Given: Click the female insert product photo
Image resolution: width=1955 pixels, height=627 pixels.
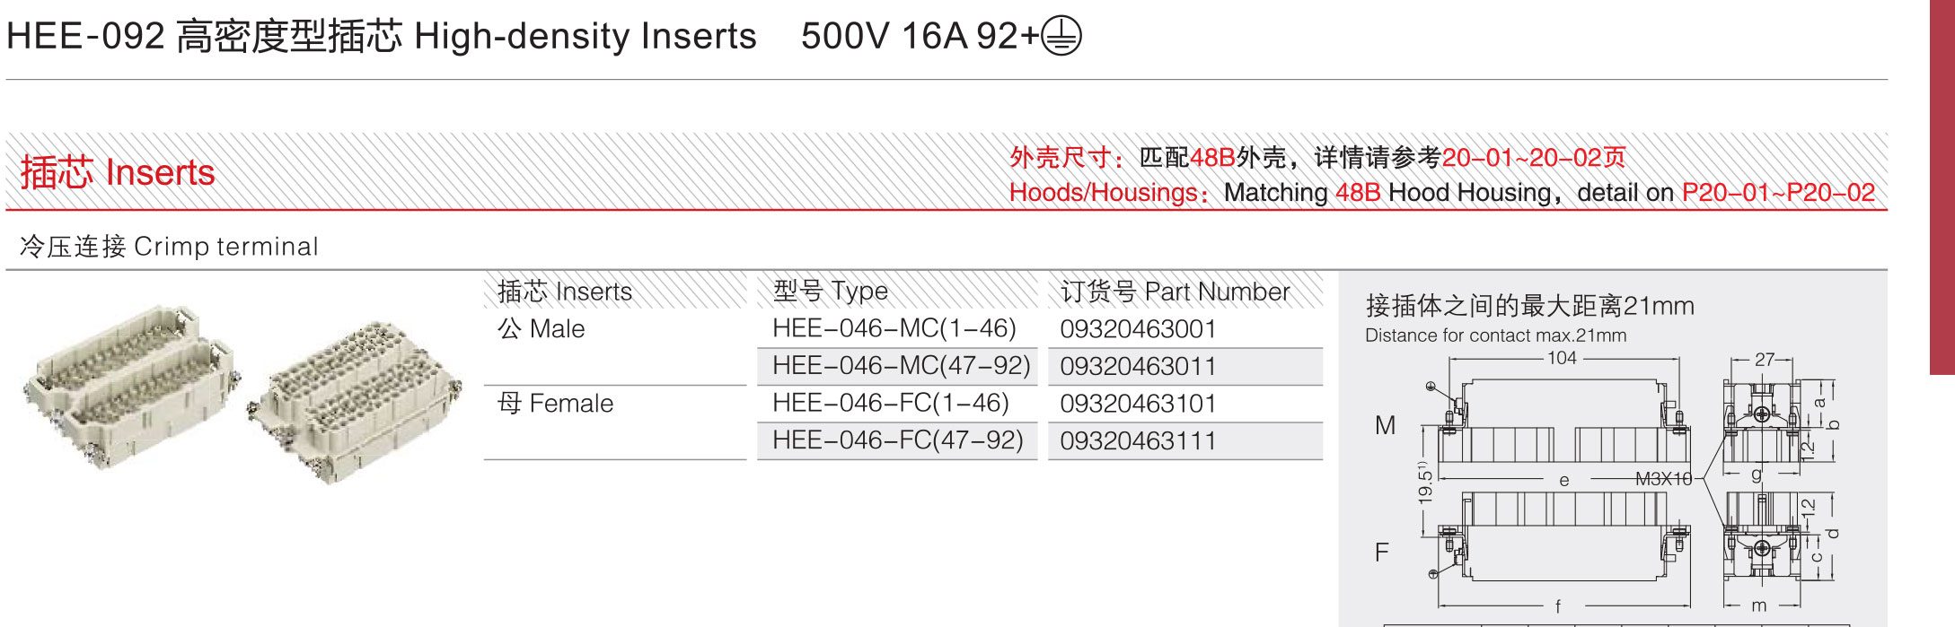Looking at the screenshot, I should [x=355, y=403].
